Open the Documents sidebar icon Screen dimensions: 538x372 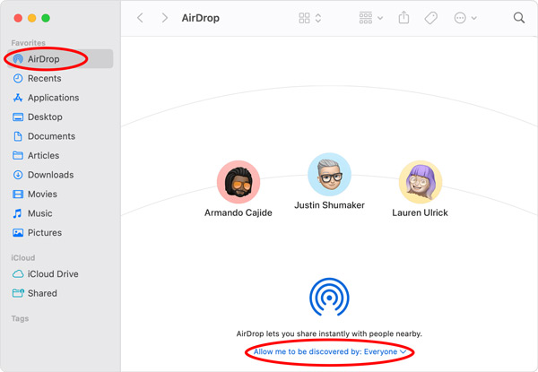18,136
